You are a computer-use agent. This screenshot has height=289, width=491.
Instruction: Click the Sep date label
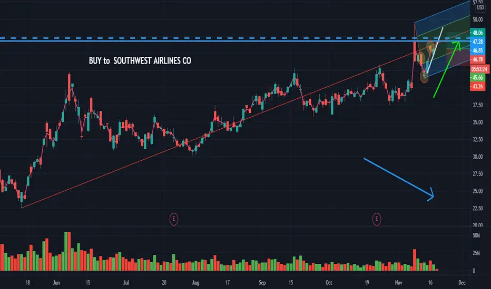(262, 283)
